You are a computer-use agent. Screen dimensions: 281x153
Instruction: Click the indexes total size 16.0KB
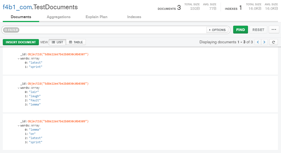255,8
